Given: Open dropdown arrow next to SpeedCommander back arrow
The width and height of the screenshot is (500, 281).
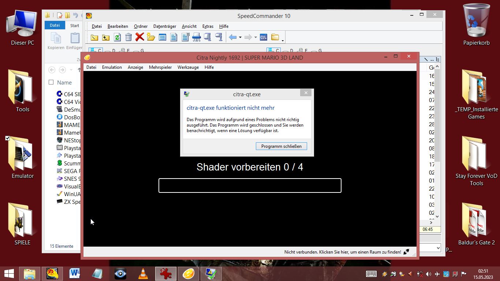Looking at the screenshot, I should coord(240,37).
